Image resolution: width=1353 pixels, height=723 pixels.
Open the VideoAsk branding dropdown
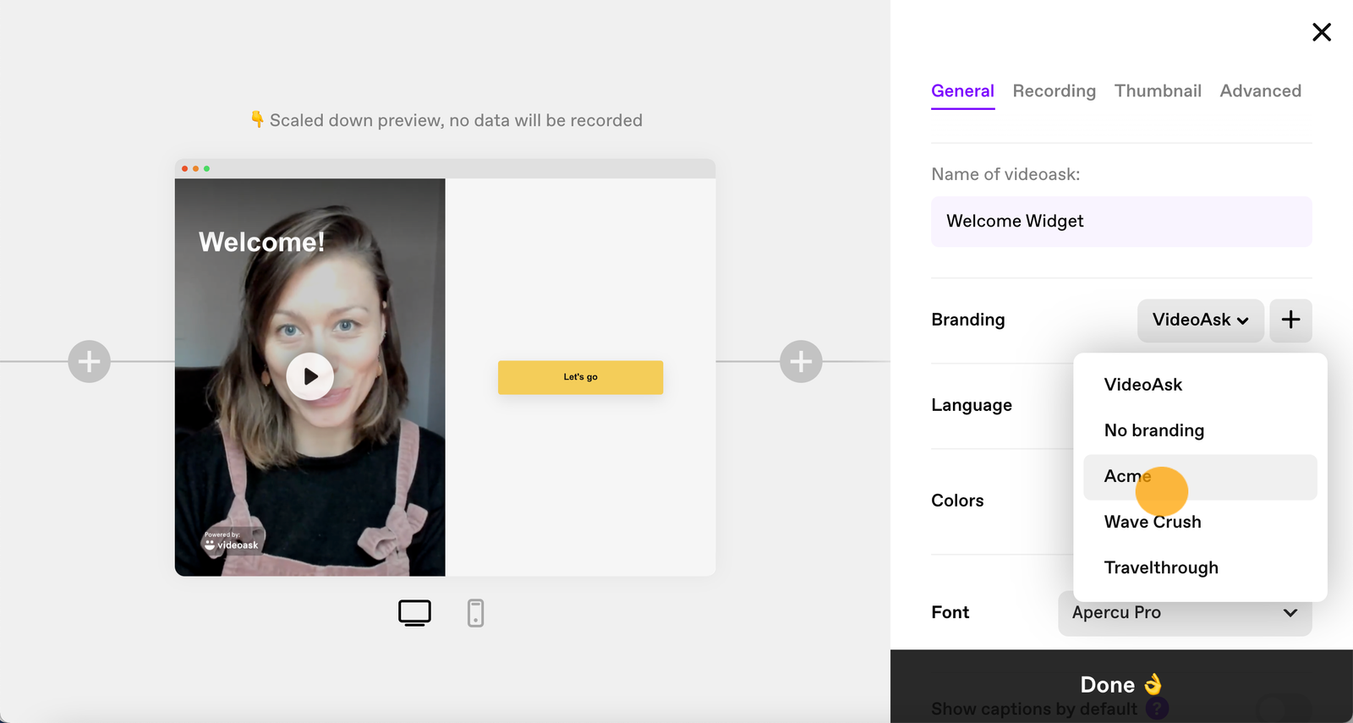click(x=1200, y=320)
